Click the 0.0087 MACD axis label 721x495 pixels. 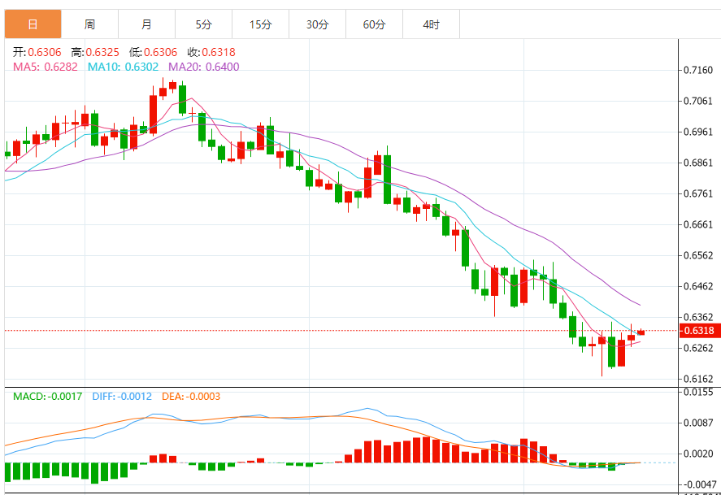(698, 423)
